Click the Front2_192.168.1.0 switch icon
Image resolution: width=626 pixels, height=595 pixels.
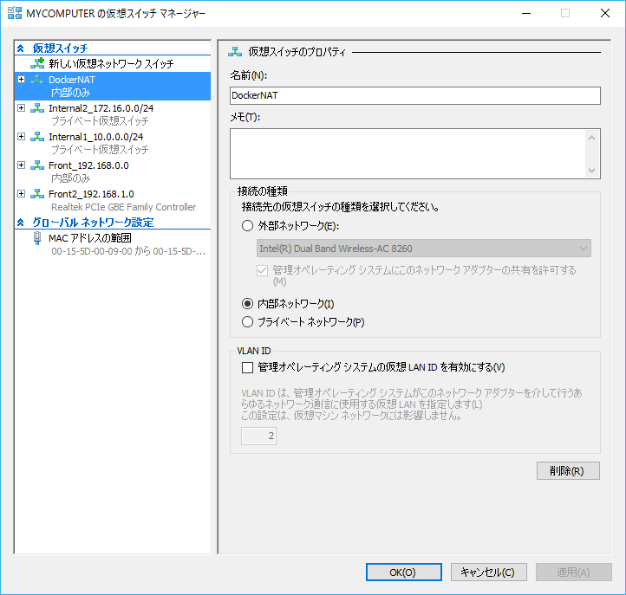click(x=37, y=194)
